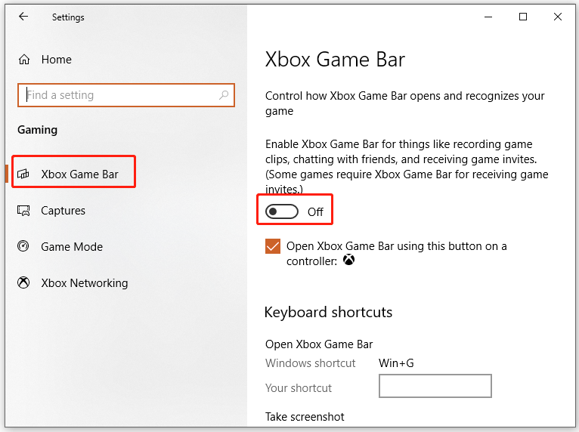Close the Settings window

[558, 17]
